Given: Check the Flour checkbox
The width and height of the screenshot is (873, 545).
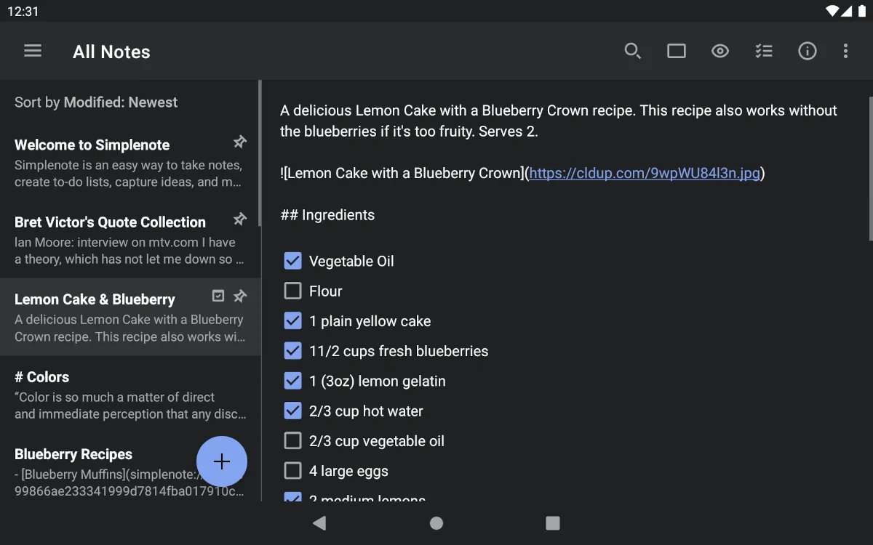Looking at the screenshot, I should coord(292,291).
